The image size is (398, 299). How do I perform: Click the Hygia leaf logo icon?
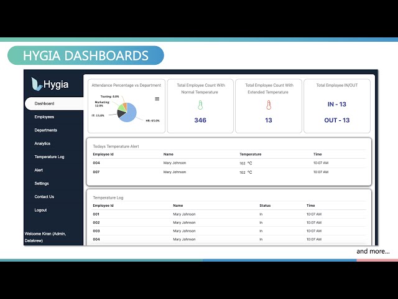(37, 84)
